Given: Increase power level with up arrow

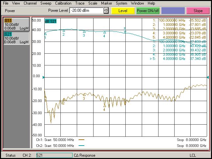Looking at the screenshot, I should click(x=106, y=9).
